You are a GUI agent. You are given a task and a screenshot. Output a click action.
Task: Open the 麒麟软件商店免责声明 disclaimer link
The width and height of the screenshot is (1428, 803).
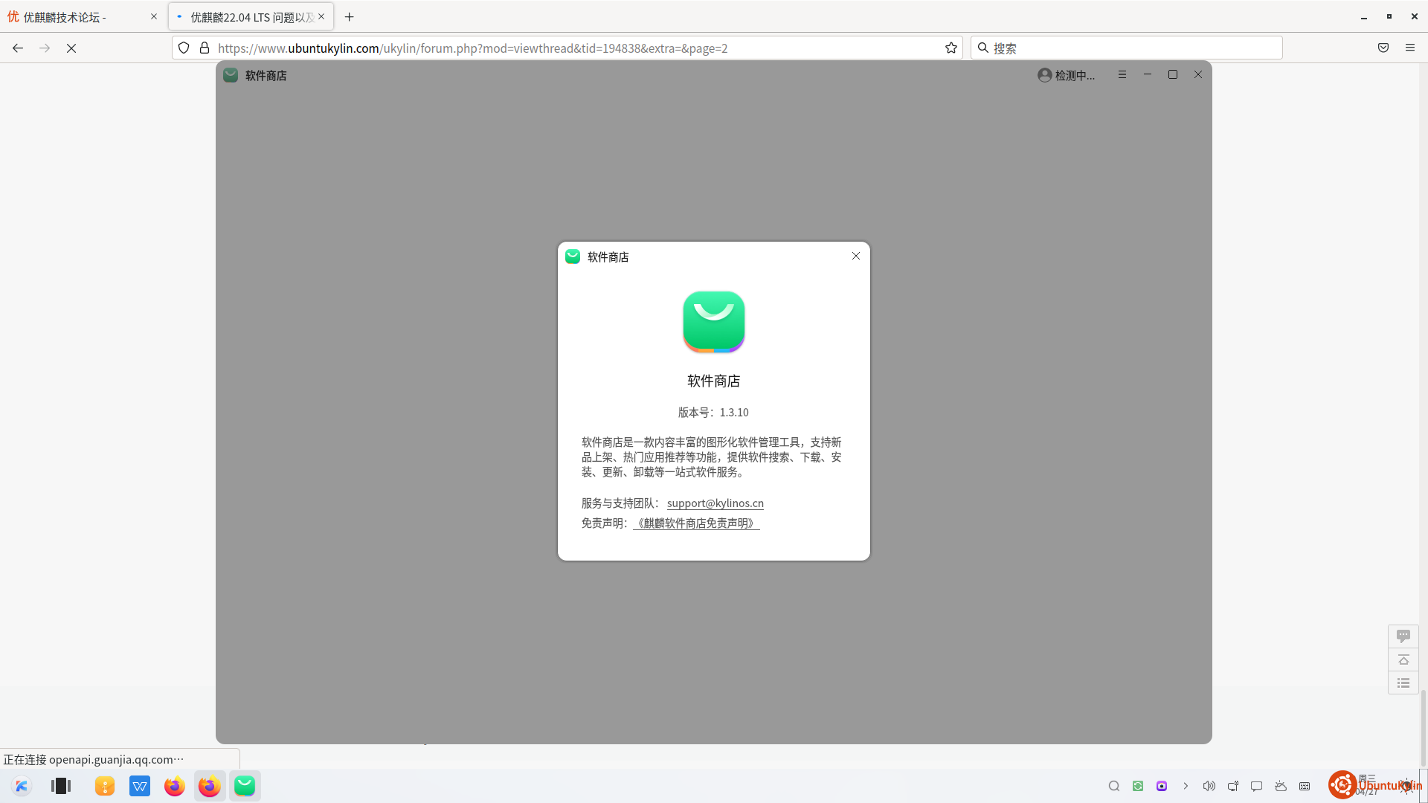click(696, 523)
